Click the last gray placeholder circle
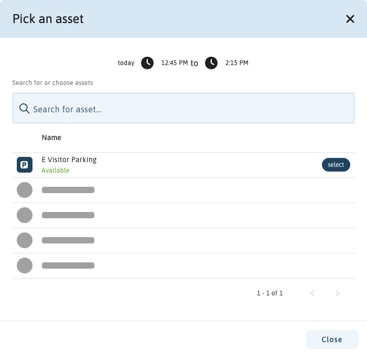This screenshot has width=367, height=361. 25,266
